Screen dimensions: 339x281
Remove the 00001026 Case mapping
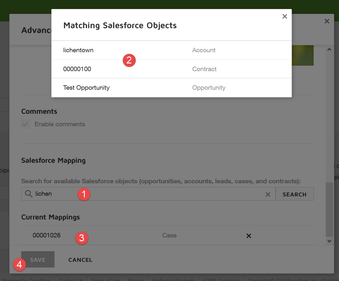pos(248,236)
